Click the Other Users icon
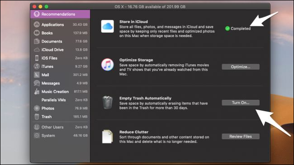Image resolution: width=294 pixels, height=165 pixels. pyautogui.click(x=37, y=127)
